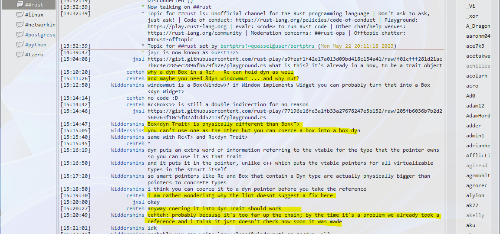Image resolution: width=500 pixels, height=234 pixels.
Task: Select user admin1 in the user list
Action: pos(475,136)
